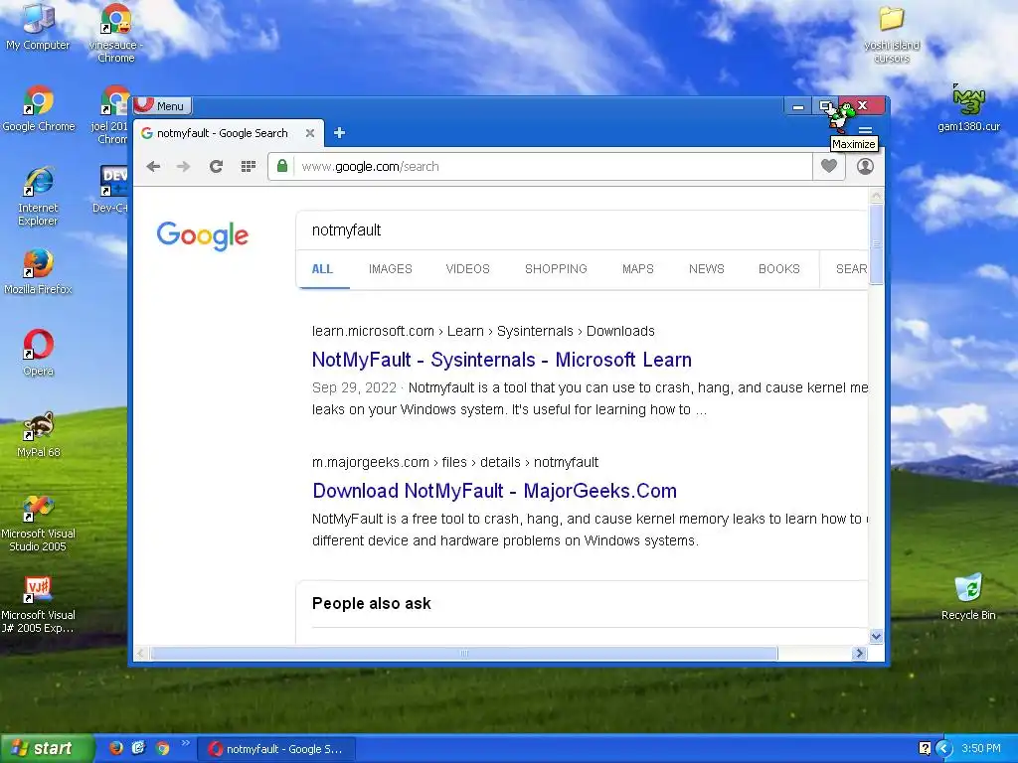Switch to the VIDEOS results tab
The width and height of the screenshot is (1018, 763).
tap(467, 268)
